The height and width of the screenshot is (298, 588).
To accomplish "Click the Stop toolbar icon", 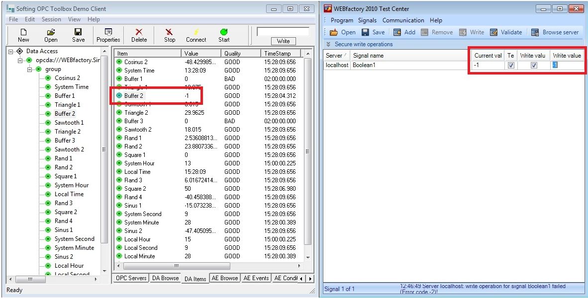I will click(170, 32).
